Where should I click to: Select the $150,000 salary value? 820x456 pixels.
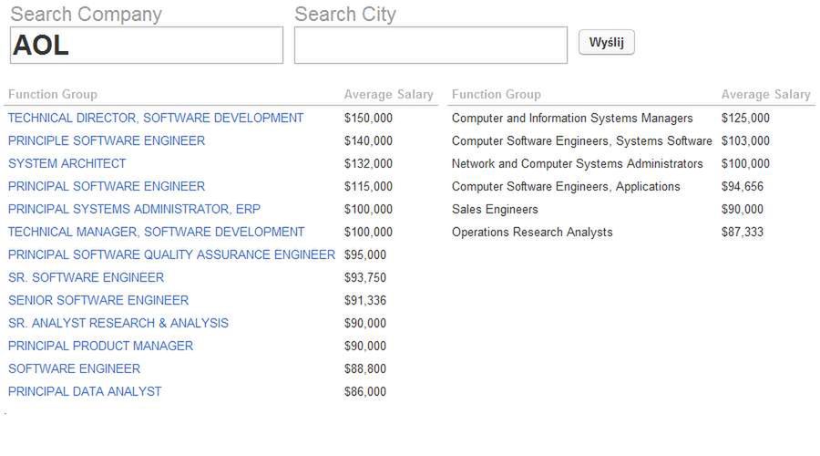(368, 118)
